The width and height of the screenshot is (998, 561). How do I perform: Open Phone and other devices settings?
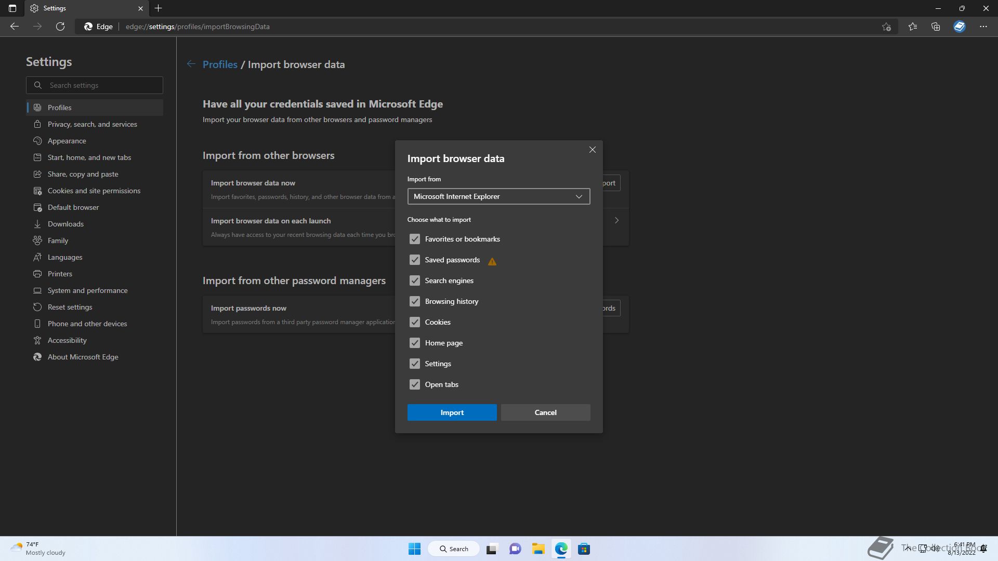[x=95, y=324]
